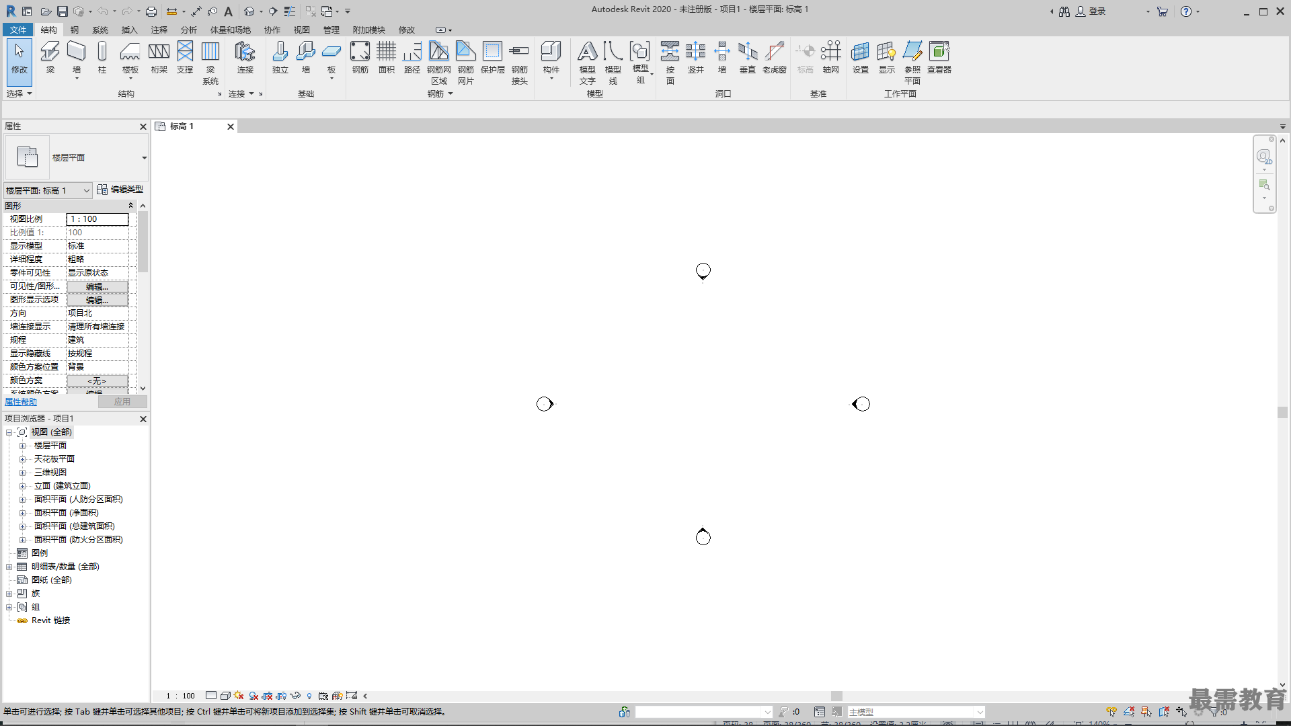Expand the 族 families node
Viewport: 1291px width, 726px height.
pyautogui.click(x=9, y=594)
